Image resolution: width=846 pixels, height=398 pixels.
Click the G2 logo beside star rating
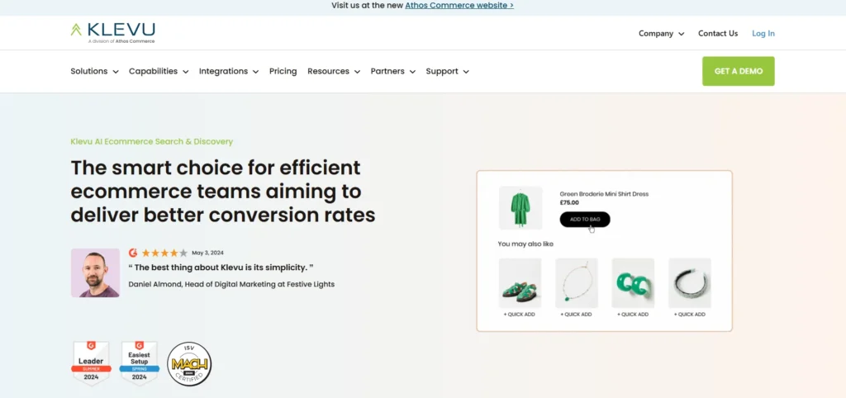click(133, 253)
